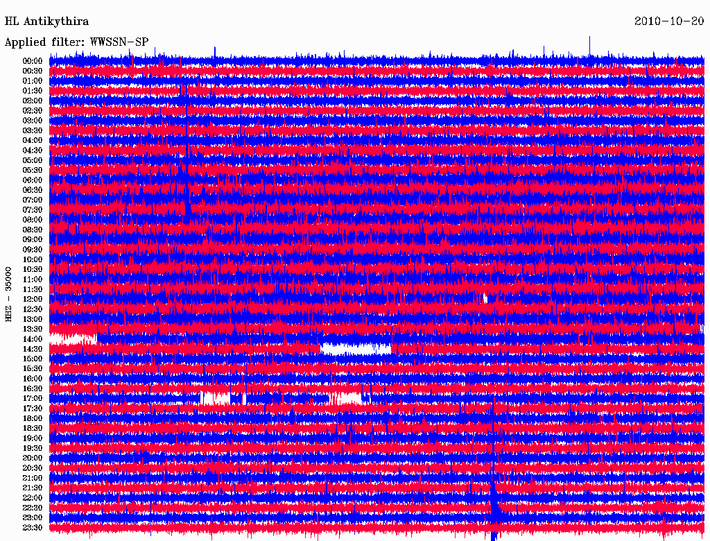
Task: Click the 06:00 time row label
Action: point(33,180)
